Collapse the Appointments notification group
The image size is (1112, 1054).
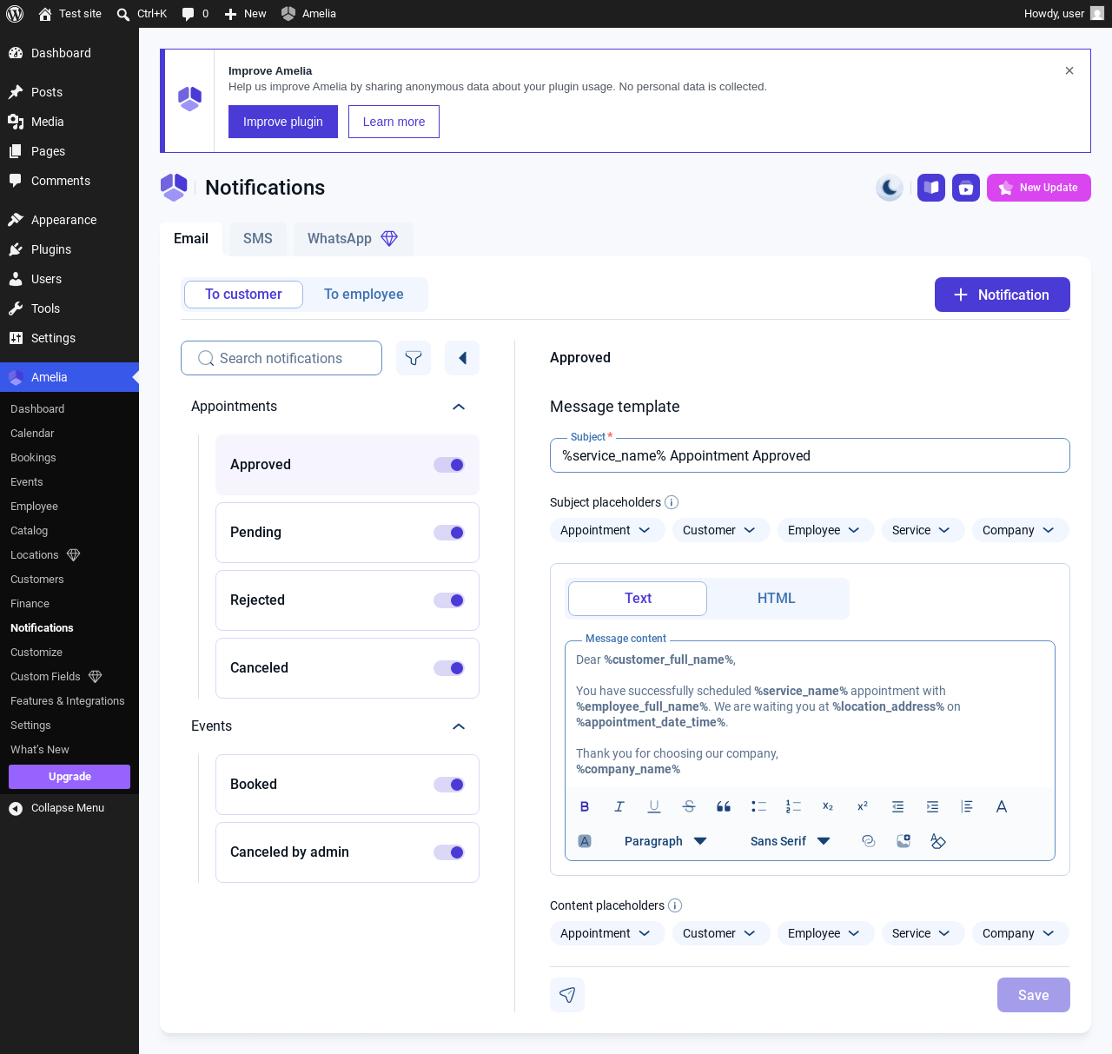[459, 407]
